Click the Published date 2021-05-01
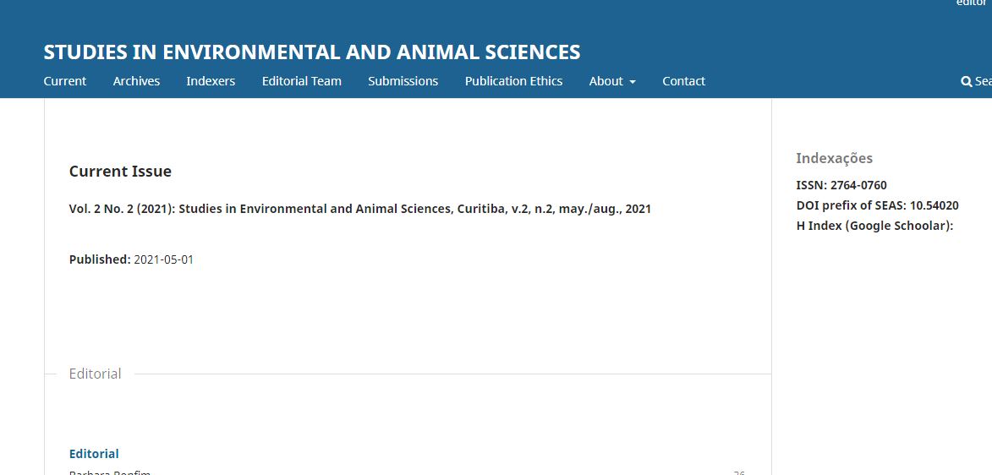 point(163,259)
